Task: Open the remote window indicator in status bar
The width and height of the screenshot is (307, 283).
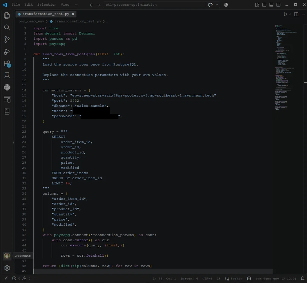Action: click(x=6, y=278)
